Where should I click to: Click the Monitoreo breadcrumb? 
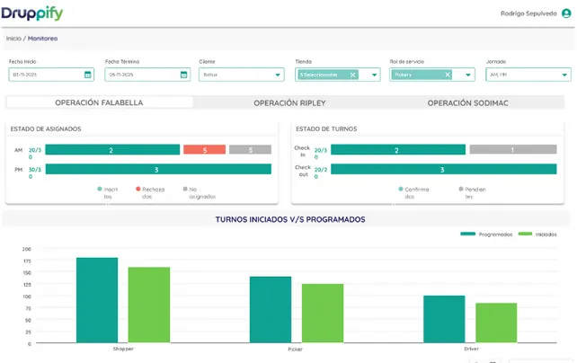(42, 39)
